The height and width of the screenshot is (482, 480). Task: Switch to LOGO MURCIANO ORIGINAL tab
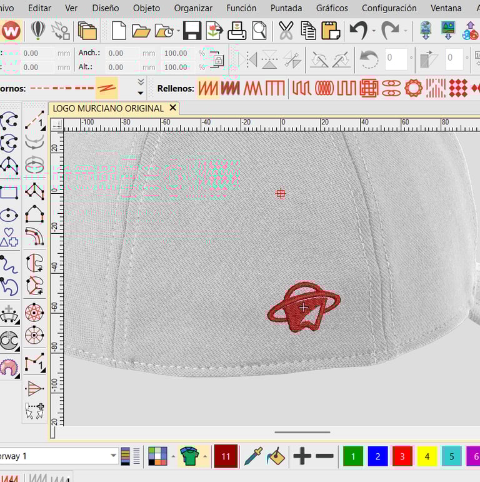click(108, 108)
